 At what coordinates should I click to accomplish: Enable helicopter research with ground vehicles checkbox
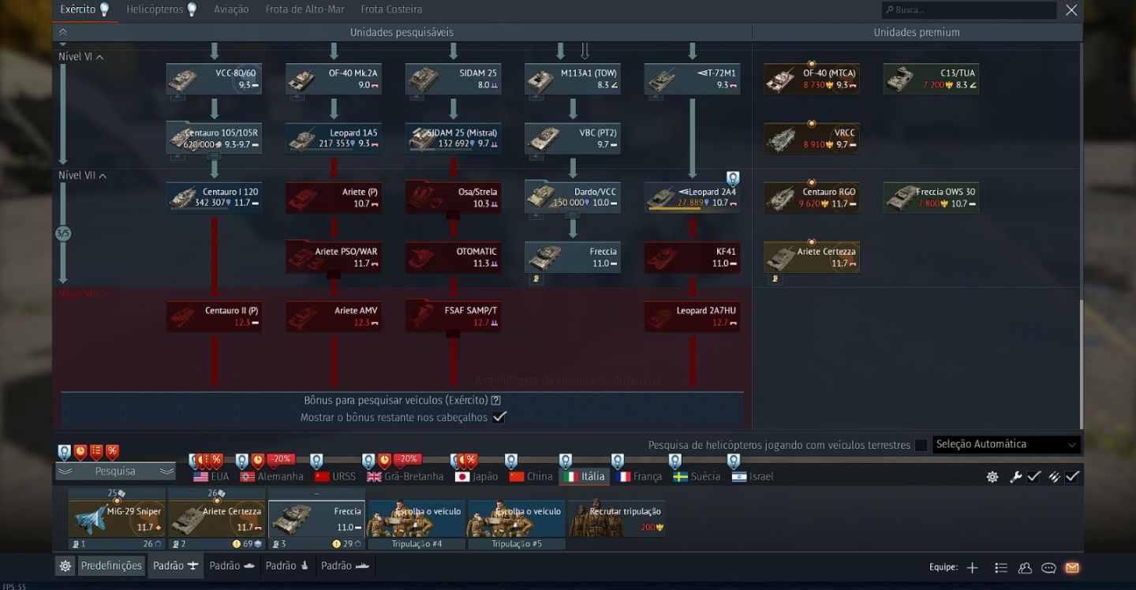click(921, 445)
